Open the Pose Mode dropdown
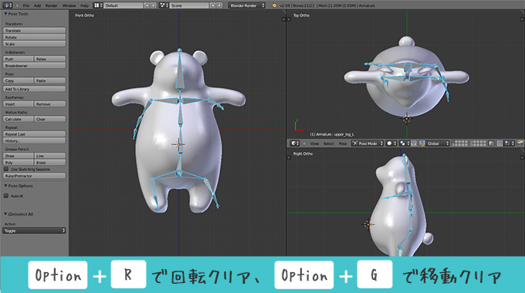The image size is (525, 293). (x=367, y=143)
